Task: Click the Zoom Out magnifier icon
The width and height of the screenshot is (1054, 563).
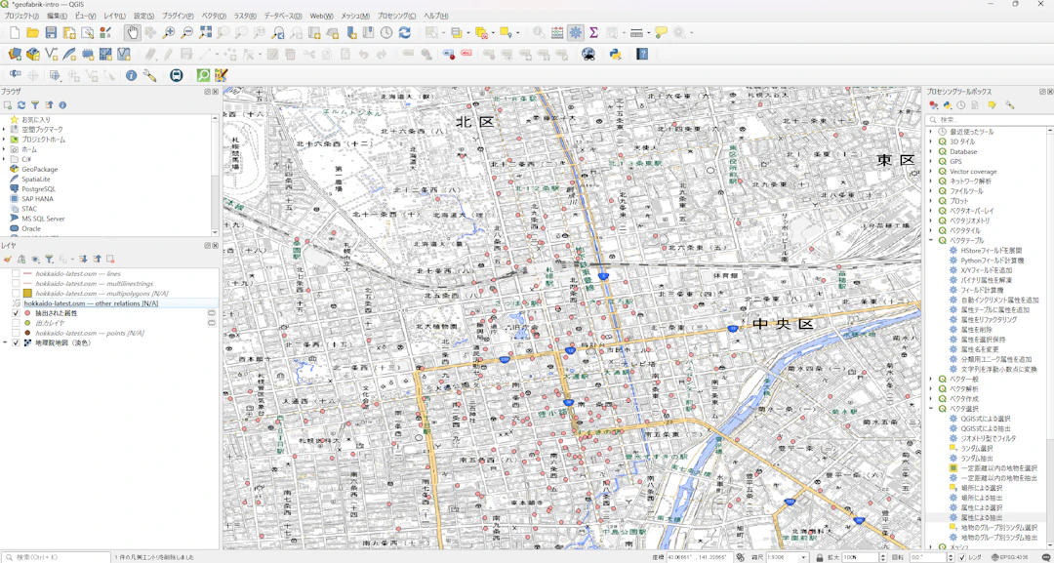Action: tap(186, 32)
